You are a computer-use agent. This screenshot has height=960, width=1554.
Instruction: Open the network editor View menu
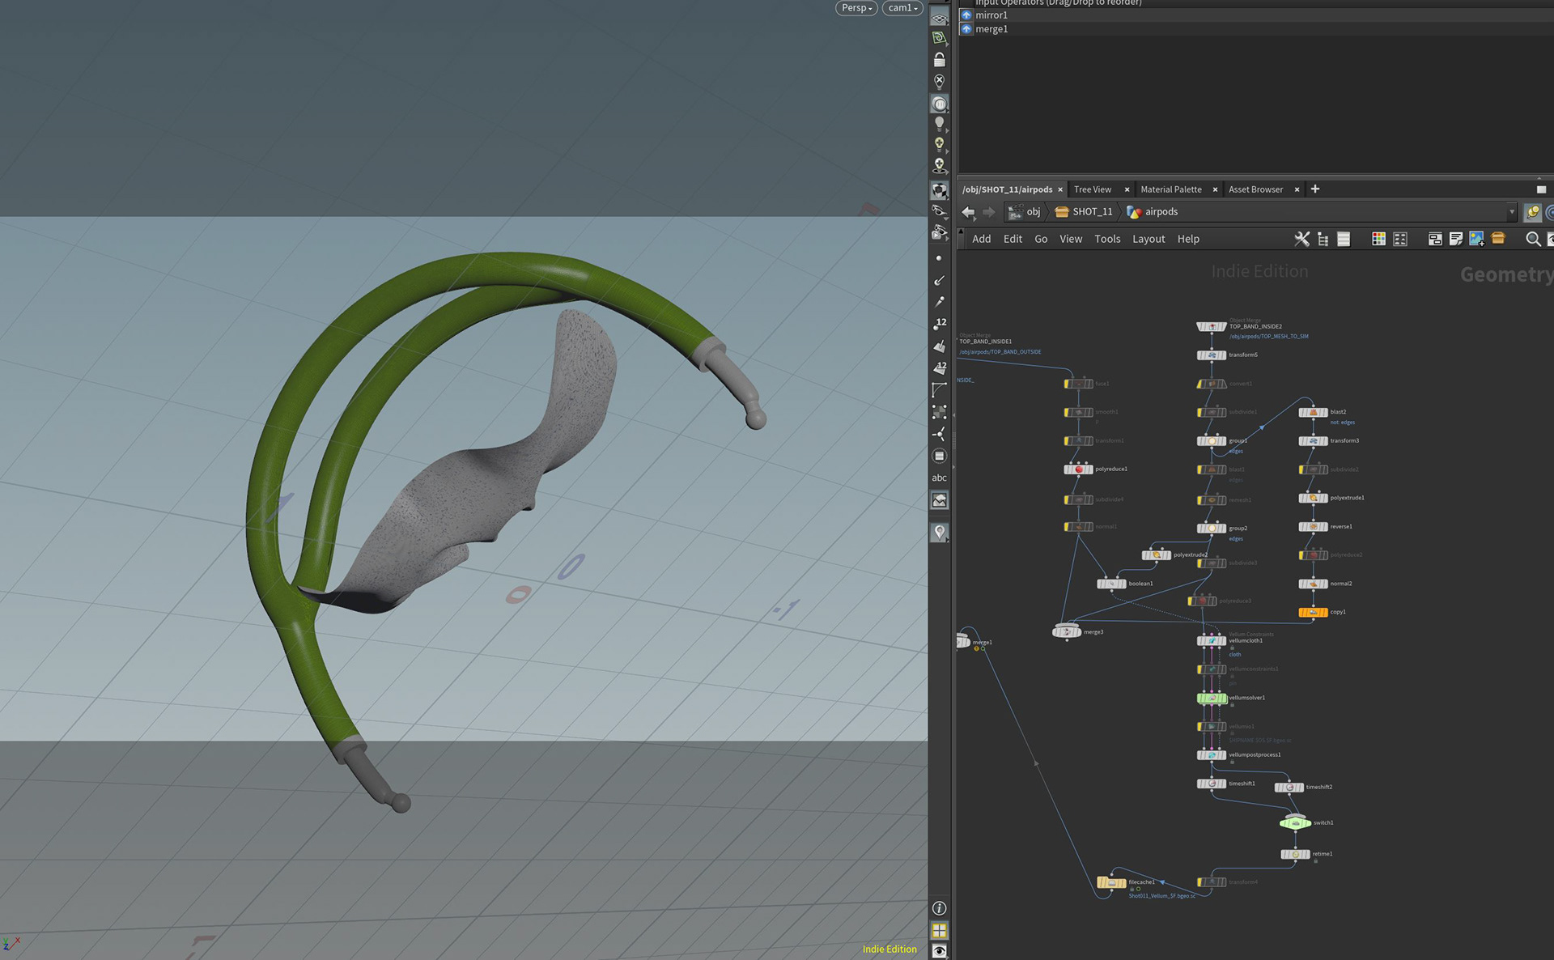1071,239
